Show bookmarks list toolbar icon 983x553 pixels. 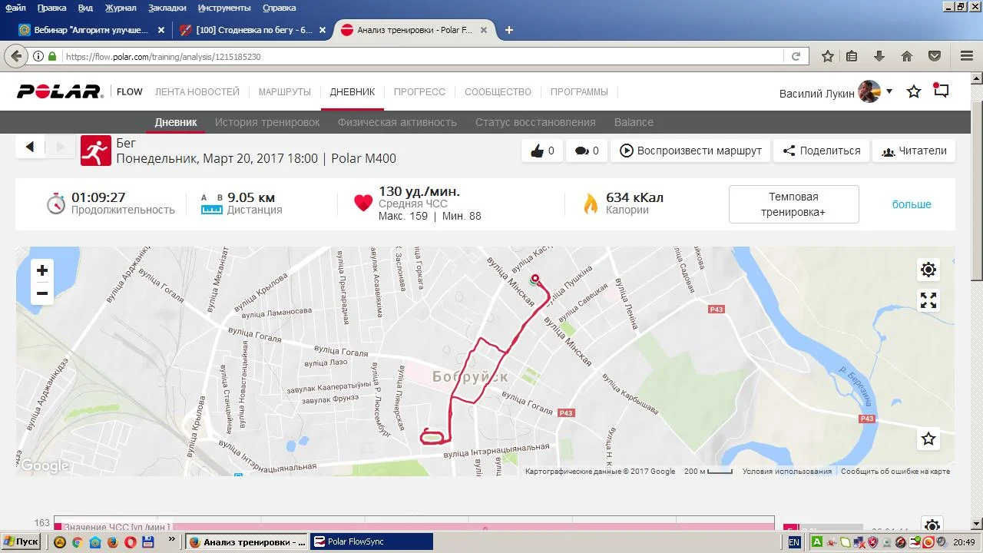(x=852, y=56)
